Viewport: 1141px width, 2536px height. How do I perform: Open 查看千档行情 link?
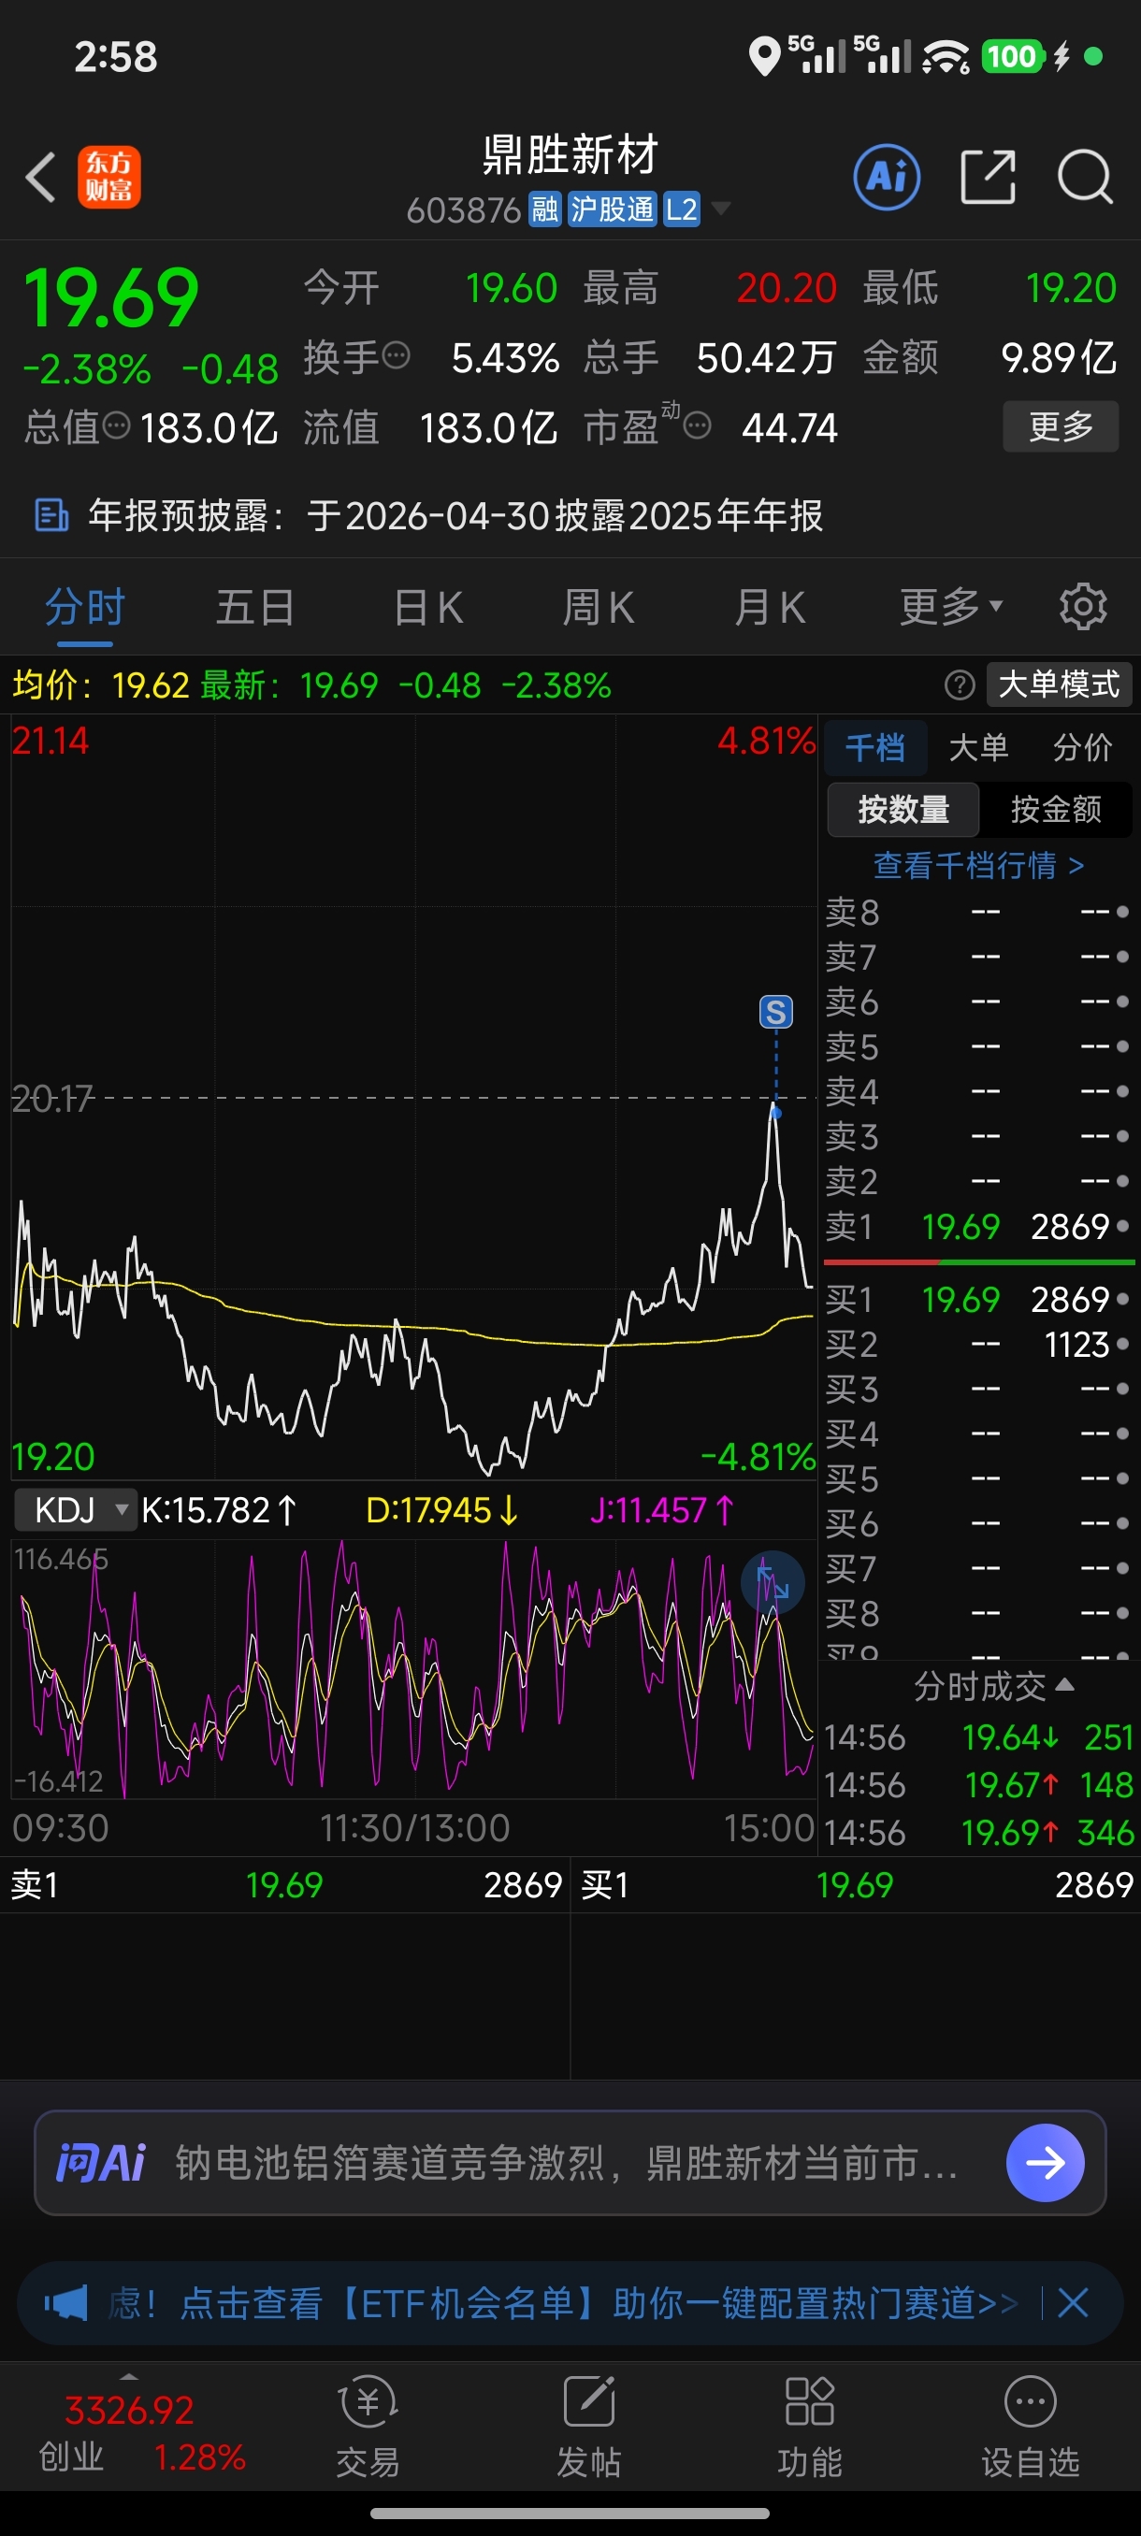[978, 865]
